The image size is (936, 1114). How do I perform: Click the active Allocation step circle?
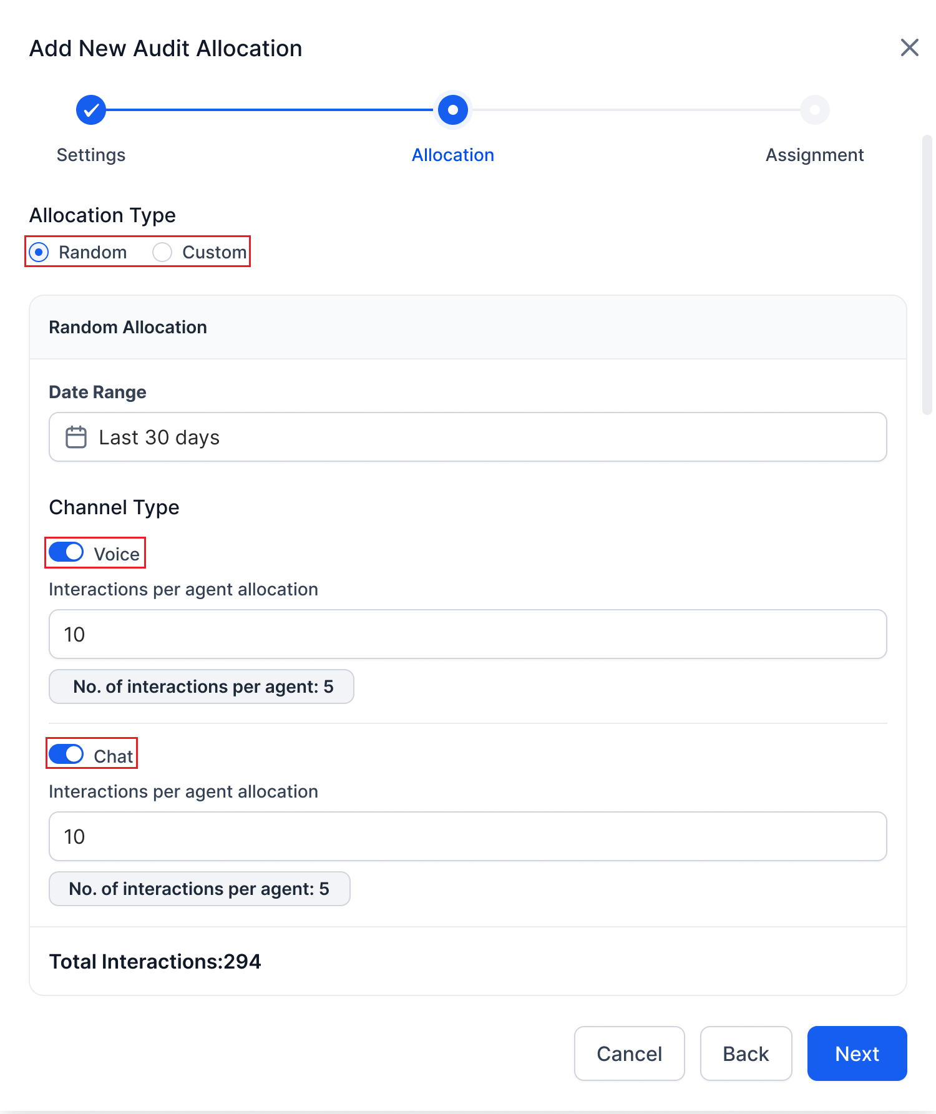(453, 110)
